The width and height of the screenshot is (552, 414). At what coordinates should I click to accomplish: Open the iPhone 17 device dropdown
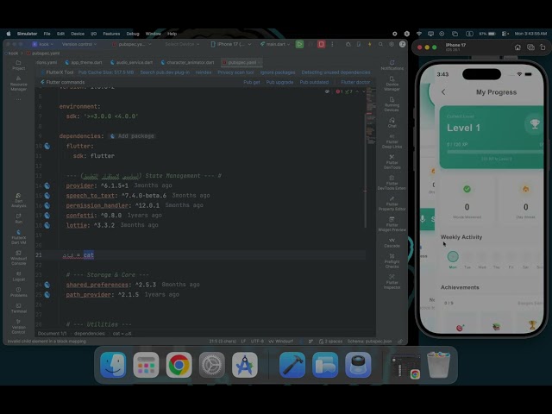231,44
